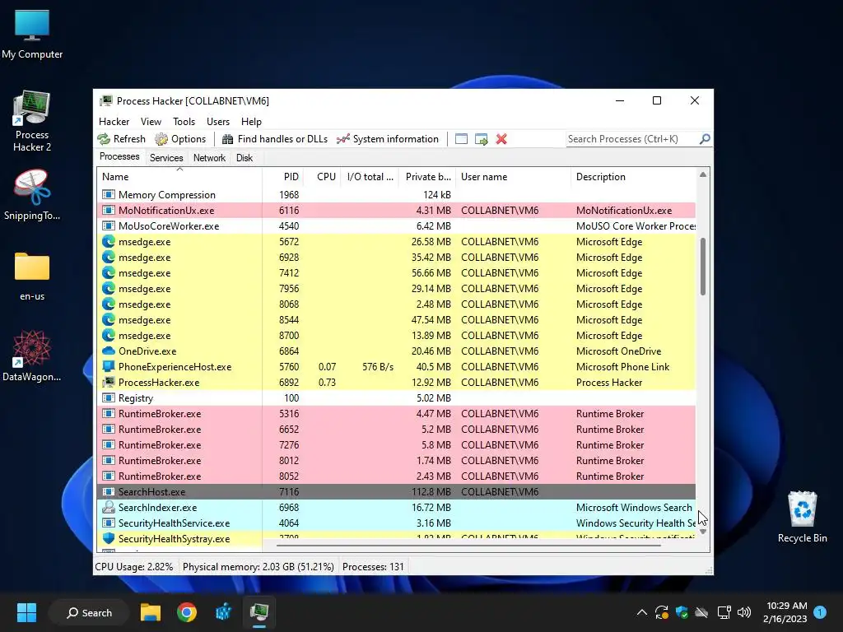Switch to the Services tab
Viewport: 843px width, 632px height.
click(166, 158)
